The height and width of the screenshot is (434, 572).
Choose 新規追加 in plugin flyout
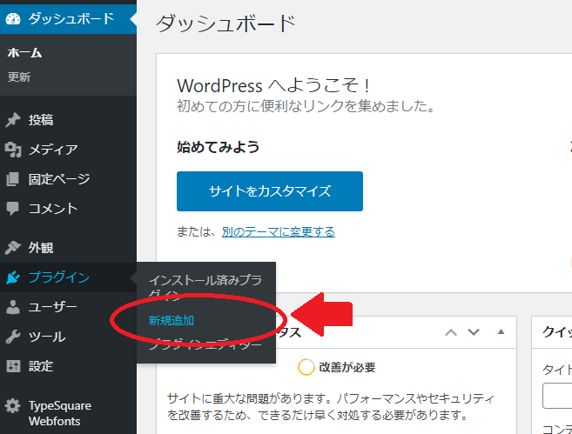click(x=172, y=321)
